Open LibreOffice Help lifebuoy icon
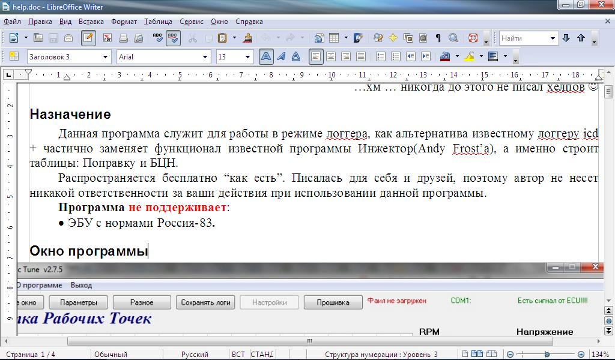615x360 pixels. tap(473, 38)
